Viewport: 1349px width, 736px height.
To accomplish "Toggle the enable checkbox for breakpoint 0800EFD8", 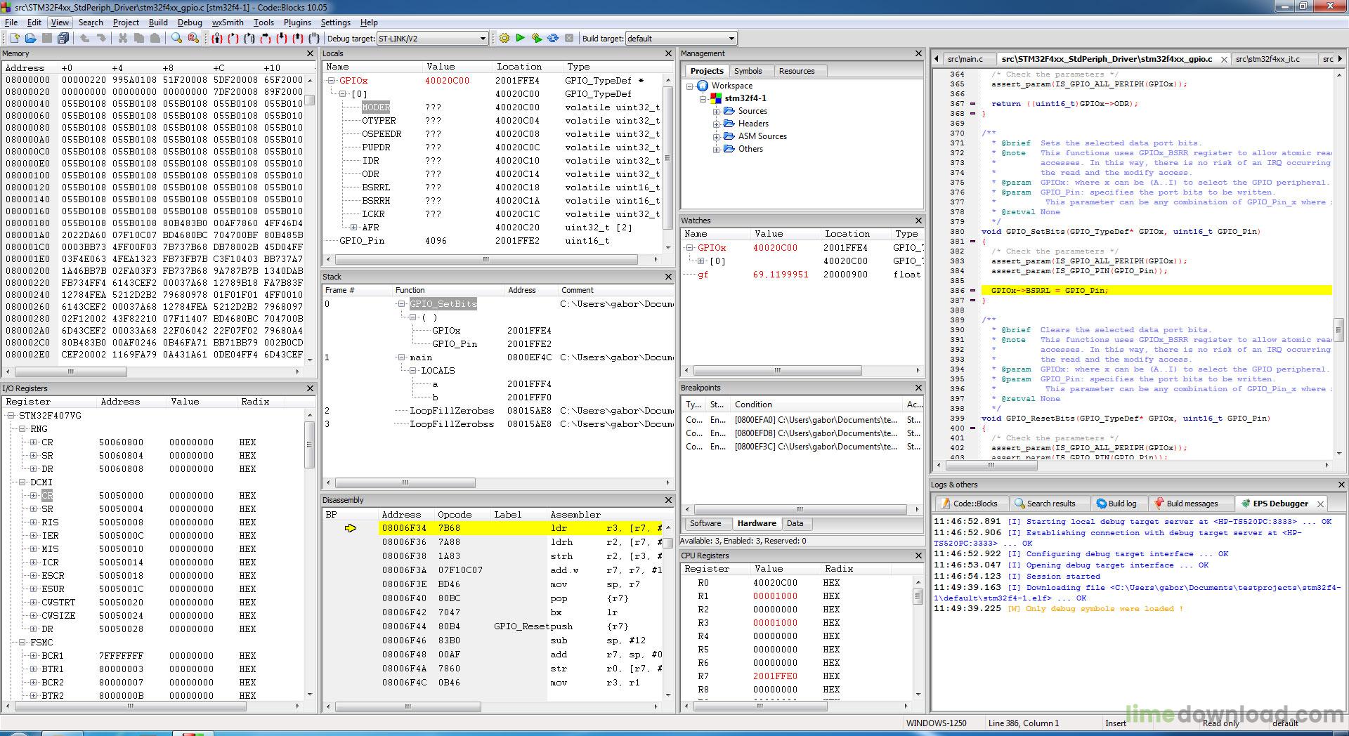I will (718, 433).
